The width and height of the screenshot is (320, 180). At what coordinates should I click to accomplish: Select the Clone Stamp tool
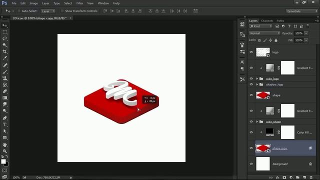4,78
